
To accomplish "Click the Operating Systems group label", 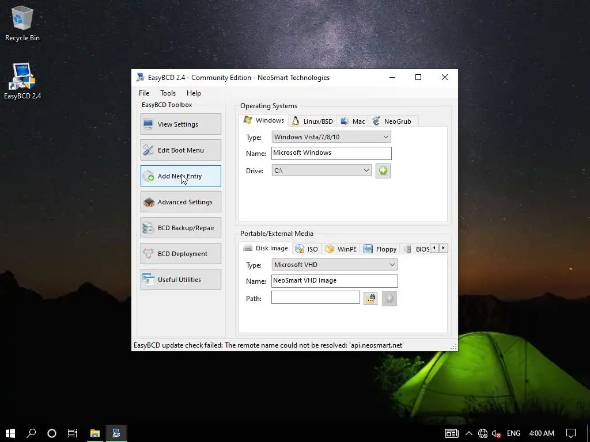I will (x=268, y=106).
